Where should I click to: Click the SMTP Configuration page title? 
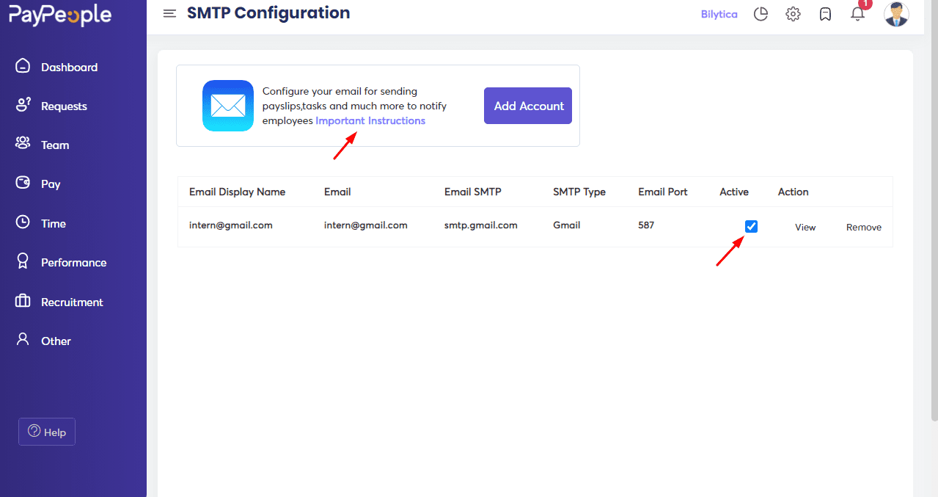tap(268, 13)
